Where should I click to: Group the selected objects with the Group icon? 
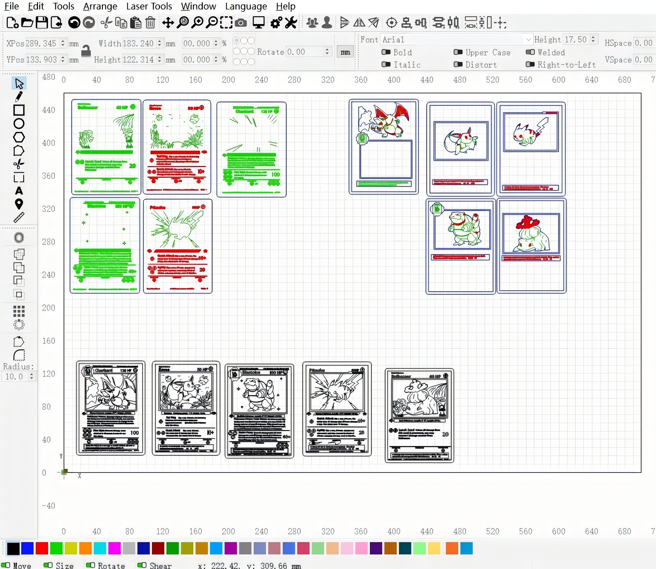pos(312,23)
